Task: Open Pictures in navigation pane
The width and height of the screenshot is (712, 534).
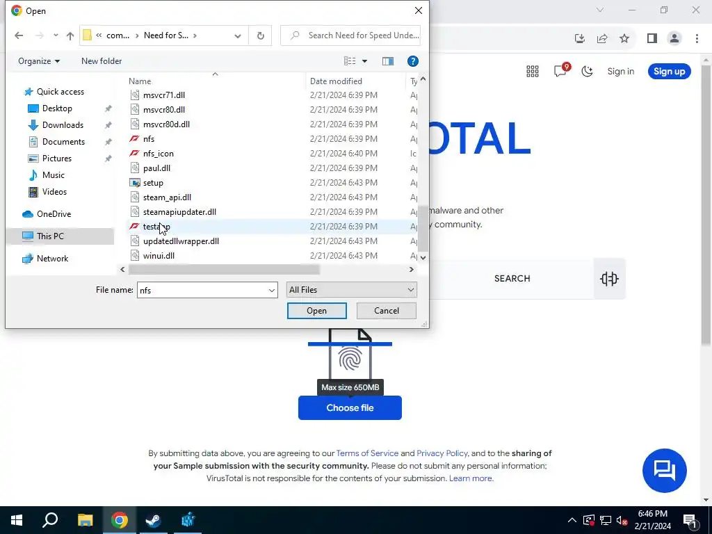Action: 57,159
